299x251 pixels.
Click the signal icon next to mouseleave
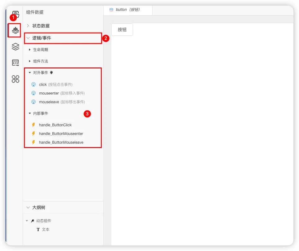(33, 102)
